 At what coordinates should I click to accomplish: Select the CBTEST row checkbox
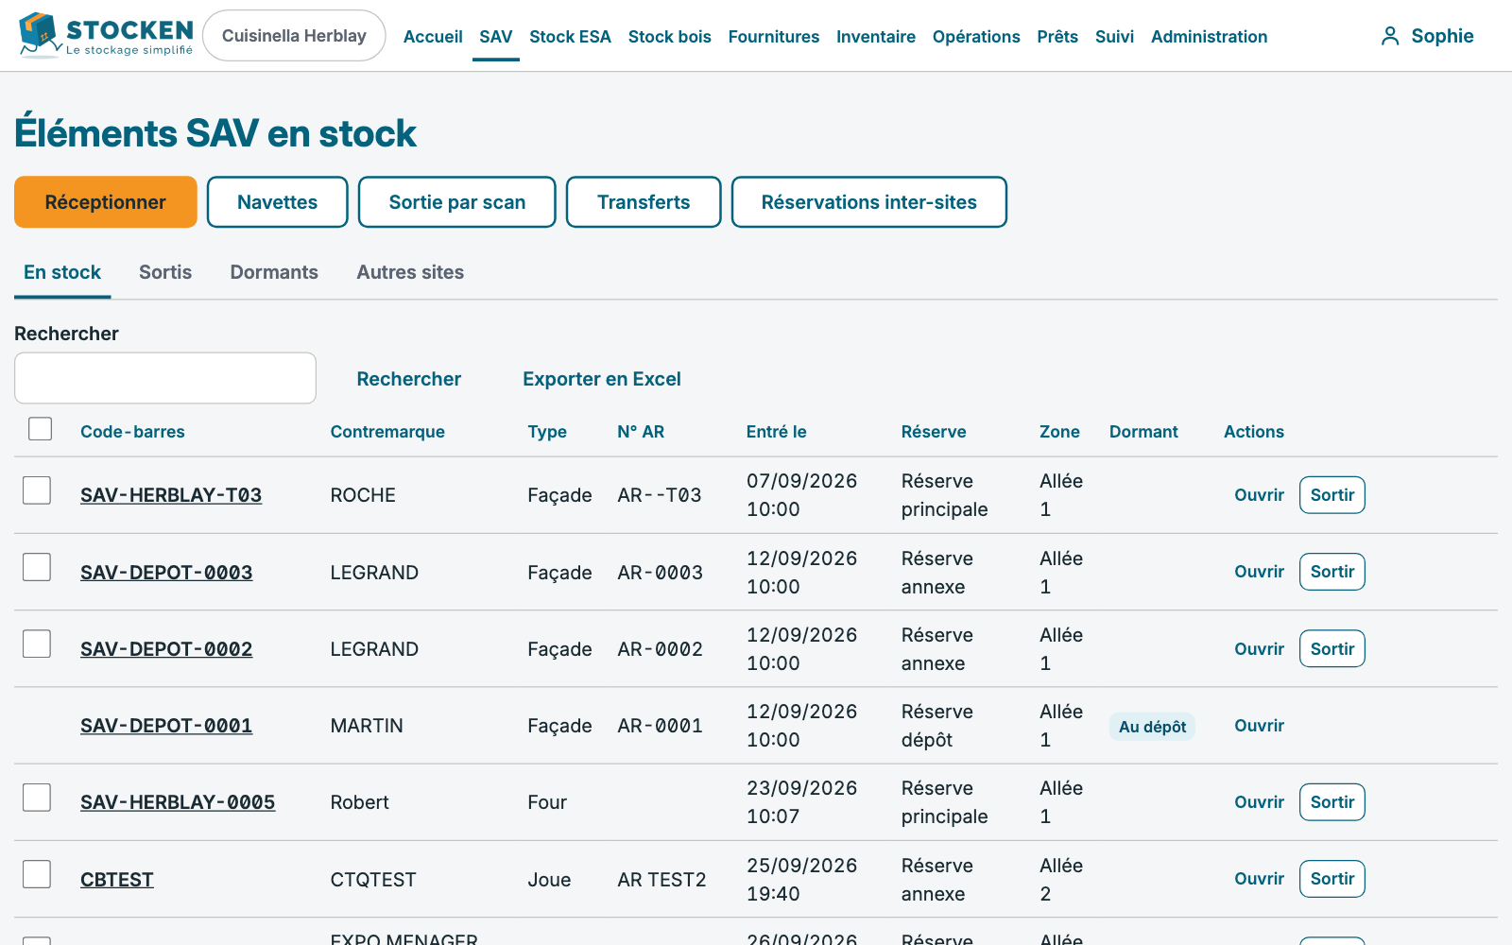coord(37,874)
